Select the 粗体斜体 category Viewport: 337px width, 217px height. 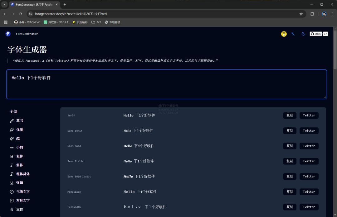[x=20, y=174]
